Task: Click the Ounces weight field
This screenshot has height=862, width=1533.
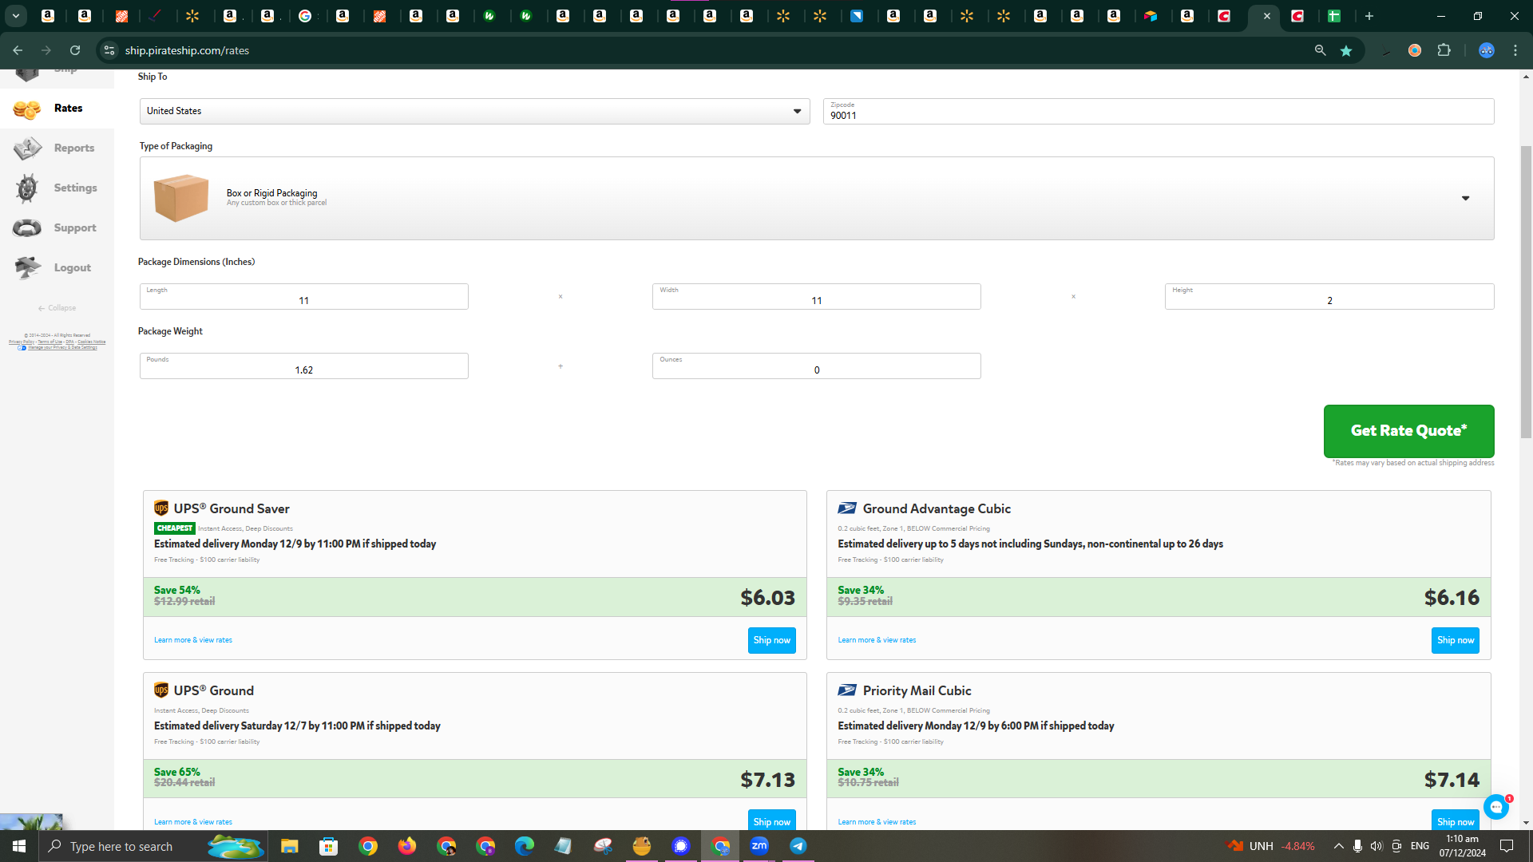Action: 817,366
